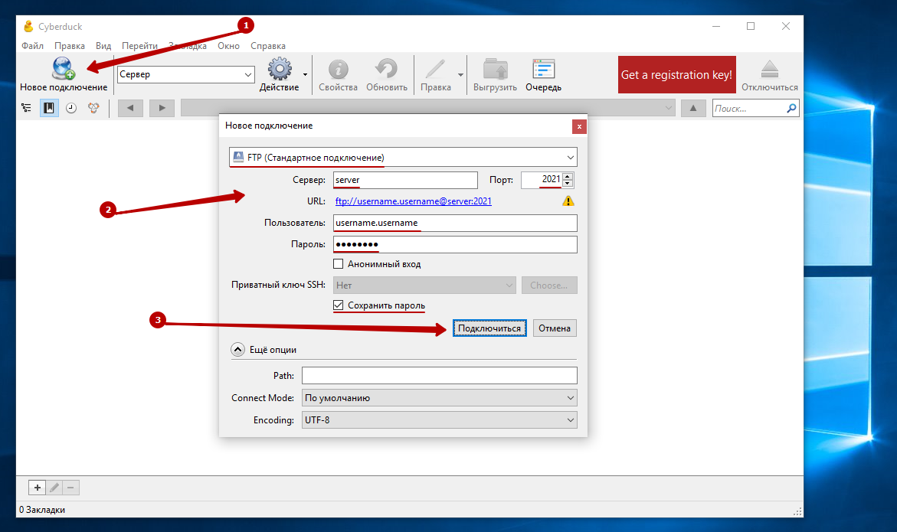Click the New Connection (Новое подключение) globe icon

click(x=63, y=70)
